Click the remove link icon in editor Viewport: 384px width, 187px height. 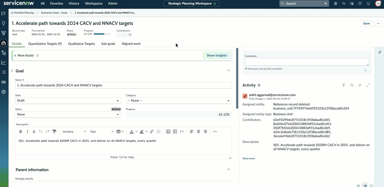(158, 132)
